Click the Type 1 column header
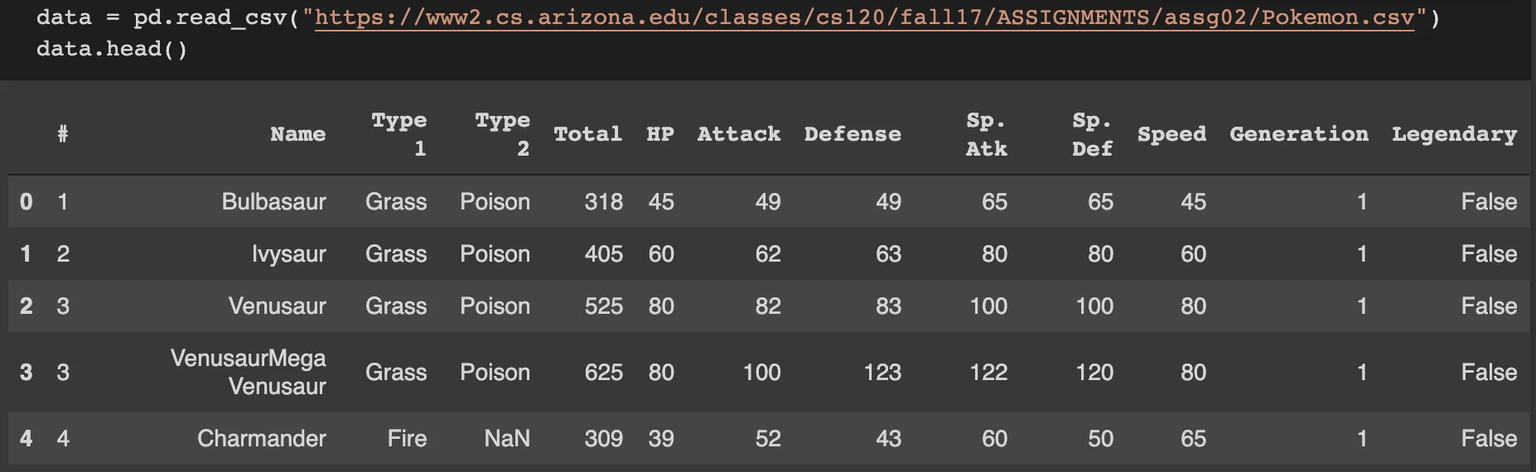This screenshot has height=472, width=1536. pyautogui.click(x=399, y=134)
